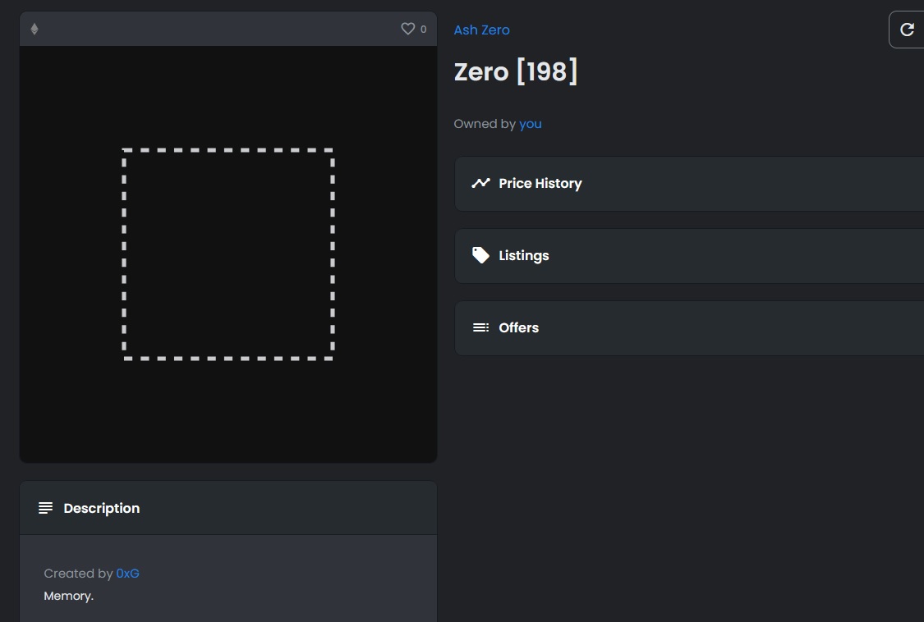924x622 pixels.
Task: Open the dashed square NFT image
Action: tap(228, 254)
